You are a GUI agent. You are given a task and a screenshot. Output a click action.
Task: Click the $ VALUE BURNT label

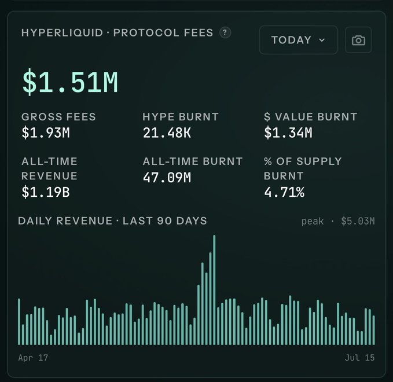pos(310,117)
